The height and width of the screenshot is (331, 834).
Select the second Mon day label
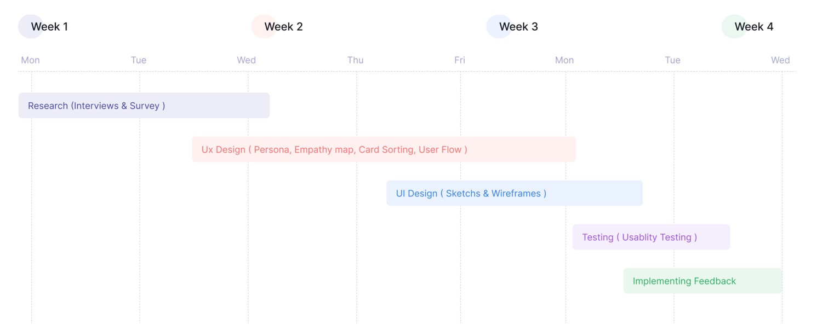click(564, 60)
